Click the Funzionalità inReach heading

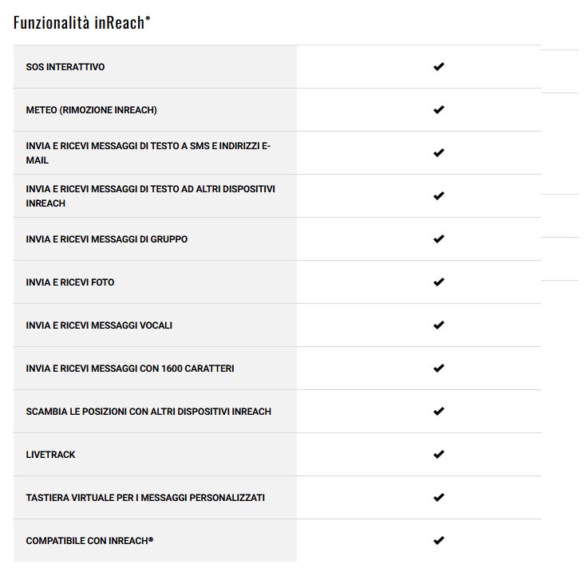click(81, 22)
